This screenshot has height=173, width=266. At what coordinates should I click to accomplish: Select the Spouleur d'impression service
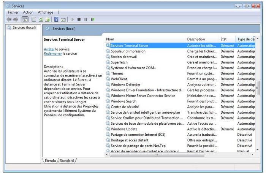180,51
